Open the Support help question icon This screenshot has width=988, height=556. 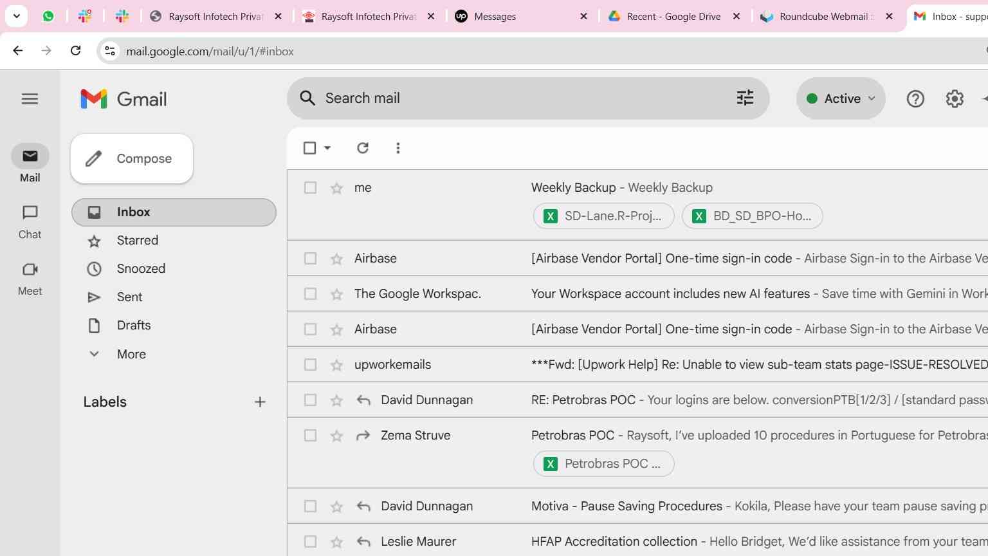[915, 98]
